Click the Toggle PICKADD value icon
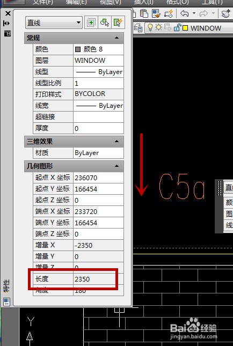Screen dimensions: 233x346 point(91,23)
